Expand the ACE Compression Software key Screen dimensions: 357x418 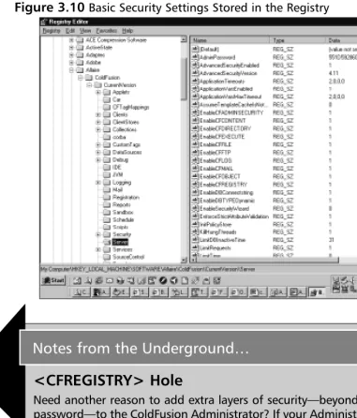tap(71, 40)
